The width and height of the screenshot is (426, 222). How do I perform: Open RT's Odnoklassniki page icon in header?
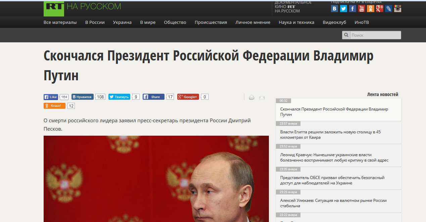click(371, 9)
